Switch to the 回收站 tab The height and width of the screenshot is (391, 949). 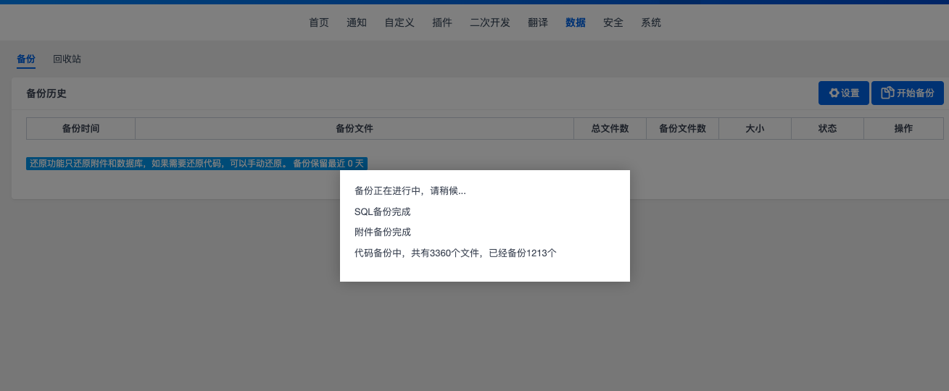pos(67,59)
